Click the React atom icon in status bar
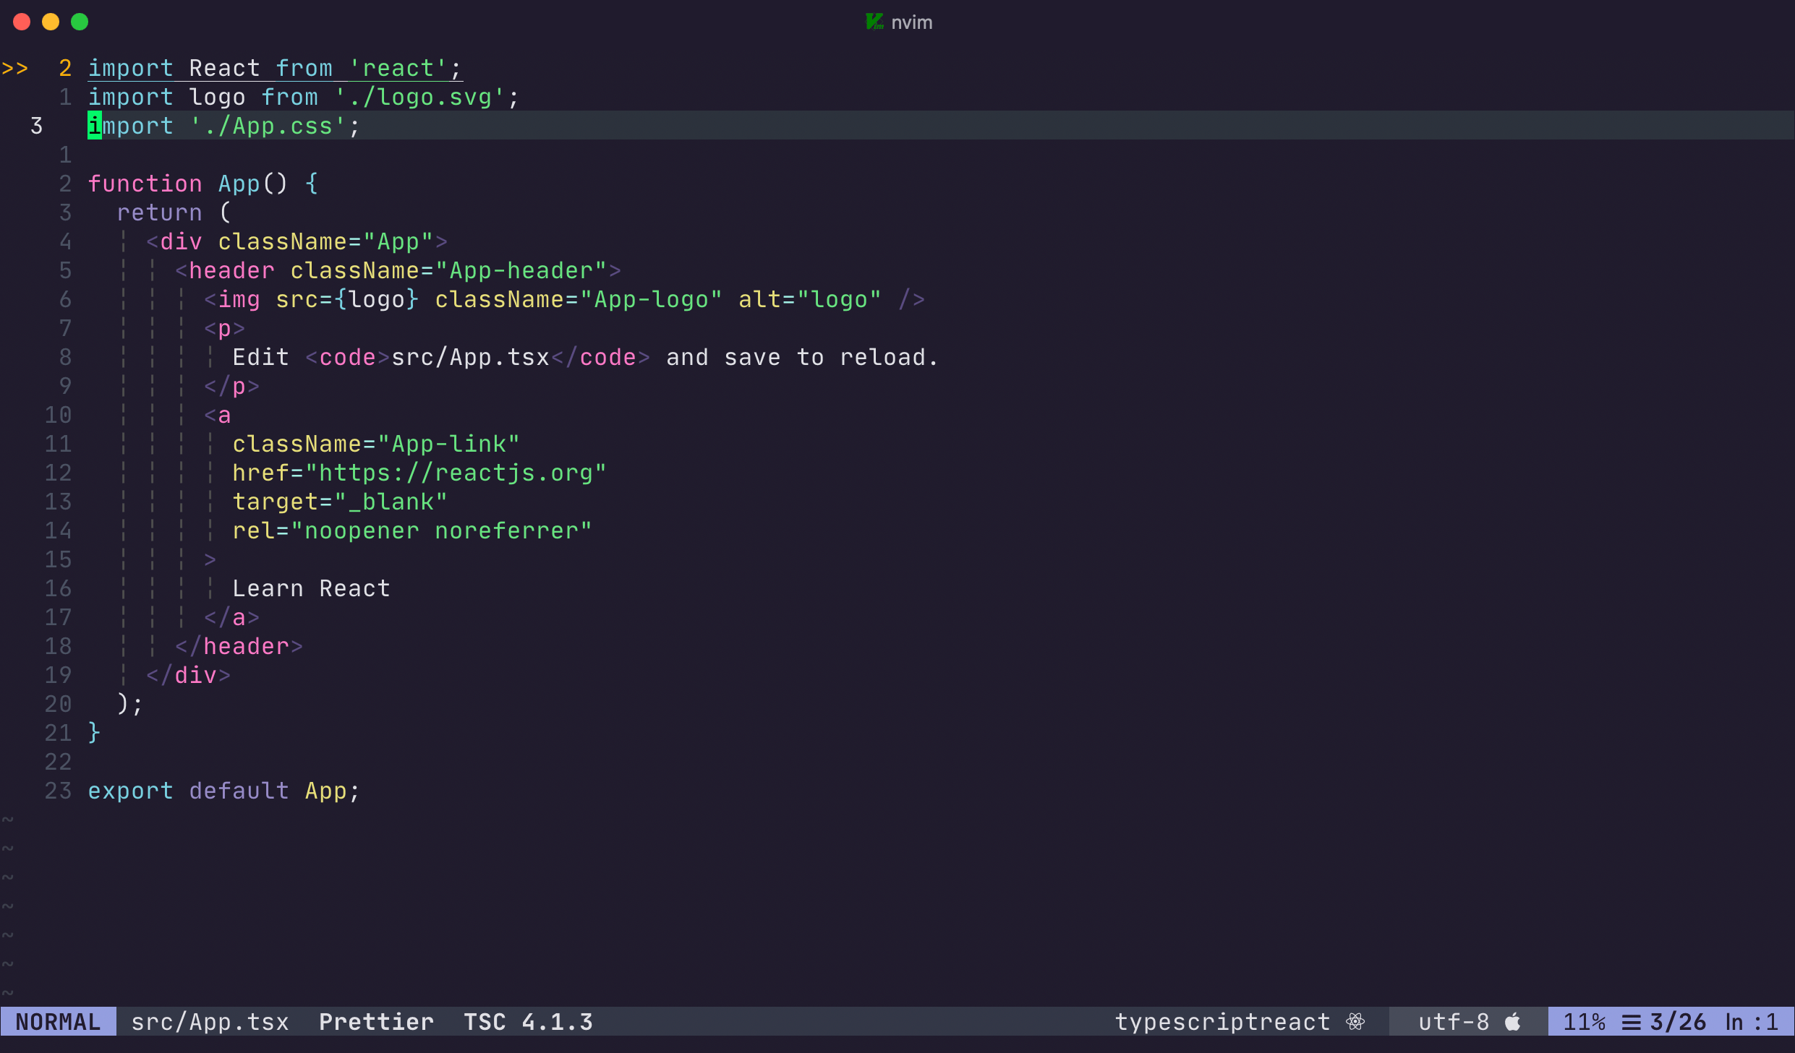Image resolution: width=1795 pixels, height=1053 pixels. (1355, 1021)
